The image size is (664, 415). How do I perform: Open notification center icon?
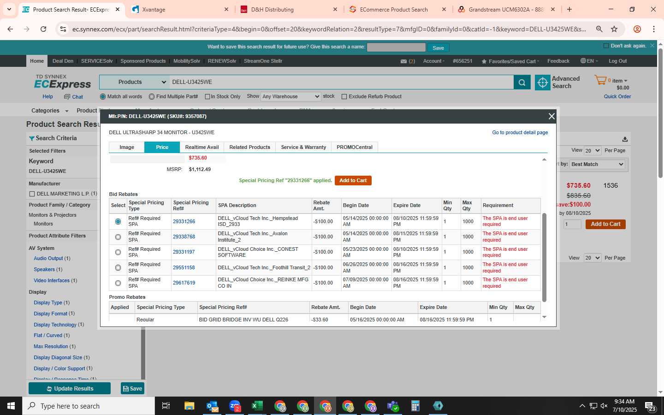(650, 406)
